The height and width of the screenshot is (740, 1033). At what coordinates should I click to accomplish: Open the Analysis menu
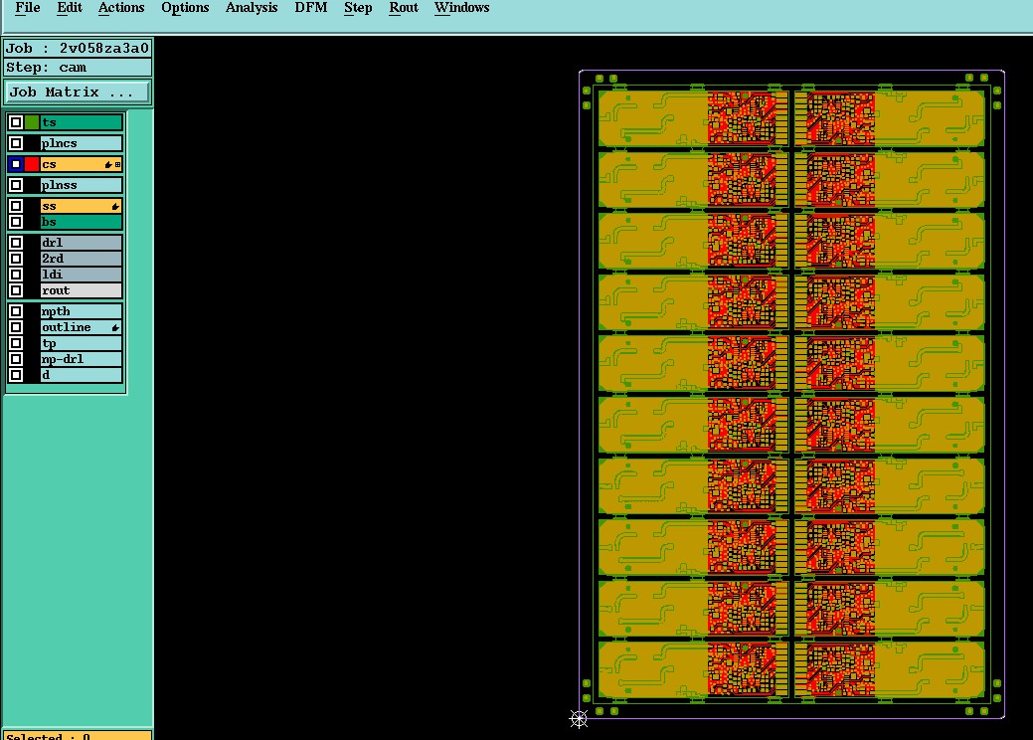[252, 8]
